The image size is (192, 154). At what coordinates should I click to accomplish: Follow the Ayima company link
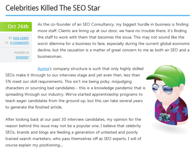43,69
